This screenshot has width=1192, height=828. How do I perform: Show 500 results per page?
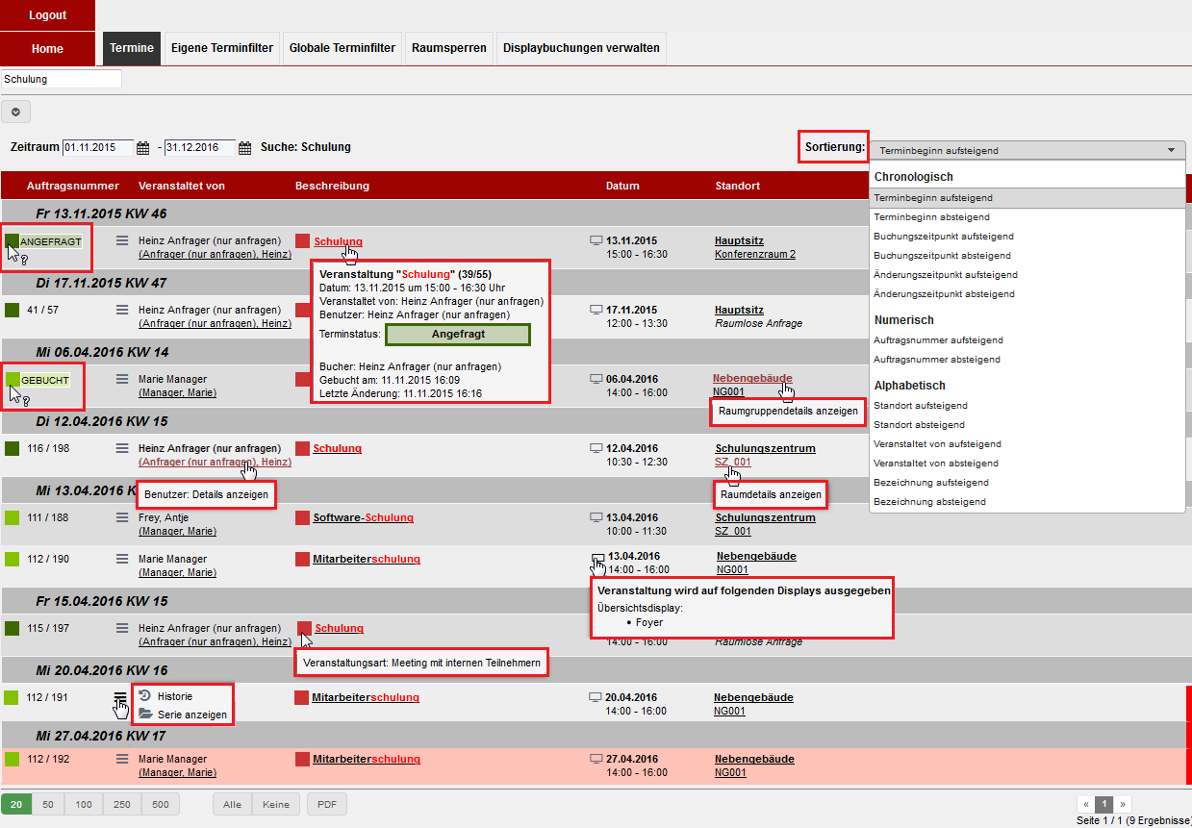(161, 805)
